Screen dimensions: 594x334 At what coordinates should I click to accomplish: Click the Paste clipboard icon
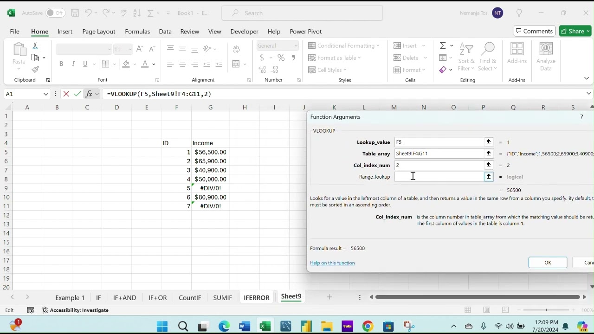[19, 50]
